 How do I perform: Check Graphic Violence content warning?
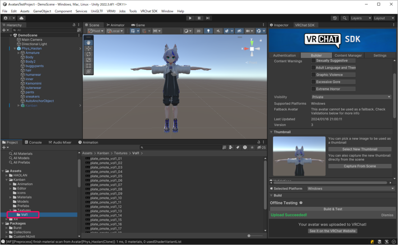(x=313, y=75)
